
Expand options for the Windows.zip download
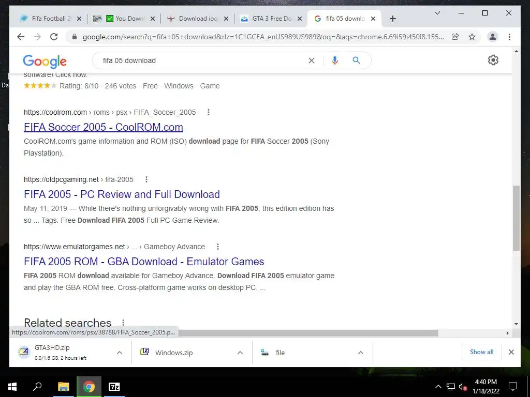pyautogui.click(x=240, y=353)
